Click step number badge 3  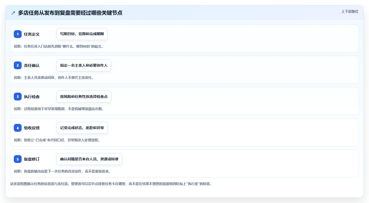pyautogui.click(x=18, y=97)
